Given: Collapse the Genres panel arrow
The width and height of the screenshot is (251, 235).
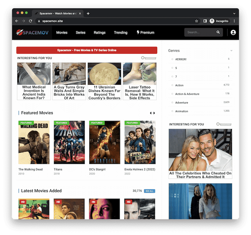Looking at the screenshot, I should (x=231, y=50).
